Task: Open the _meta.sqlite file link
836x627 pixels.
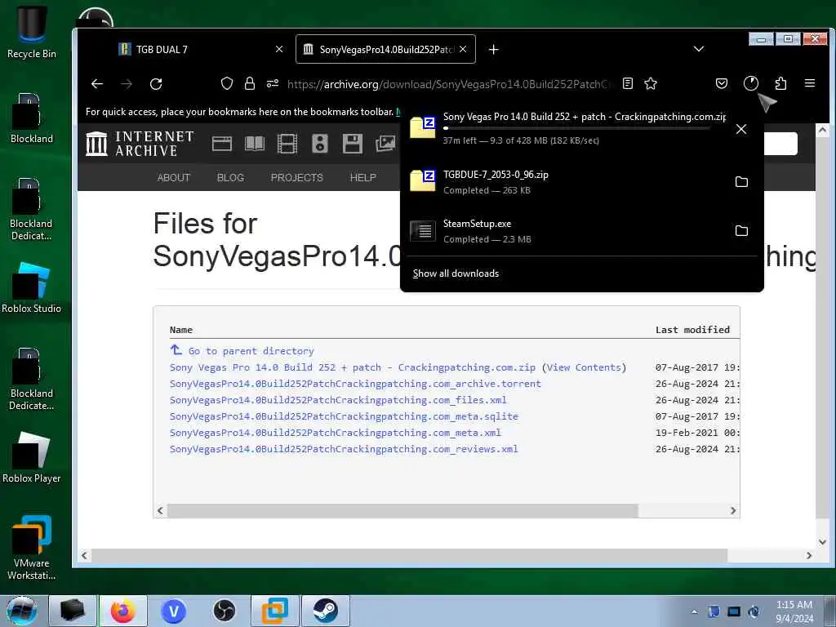Action: 344,416
